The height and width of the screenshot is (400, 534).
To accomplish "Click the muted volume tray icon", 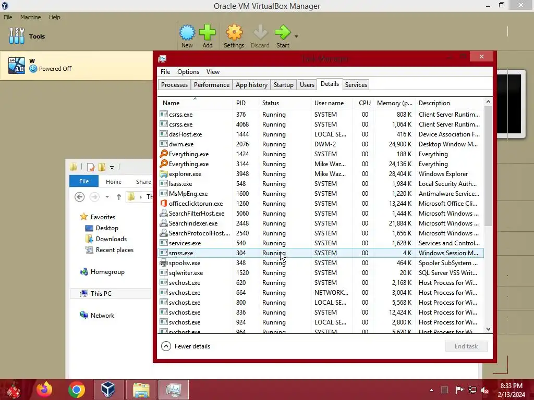I will (x=485, y=390).
